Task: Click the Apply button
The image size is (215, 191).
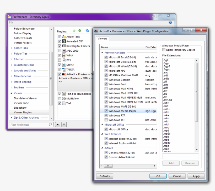Action: (196, 176)
